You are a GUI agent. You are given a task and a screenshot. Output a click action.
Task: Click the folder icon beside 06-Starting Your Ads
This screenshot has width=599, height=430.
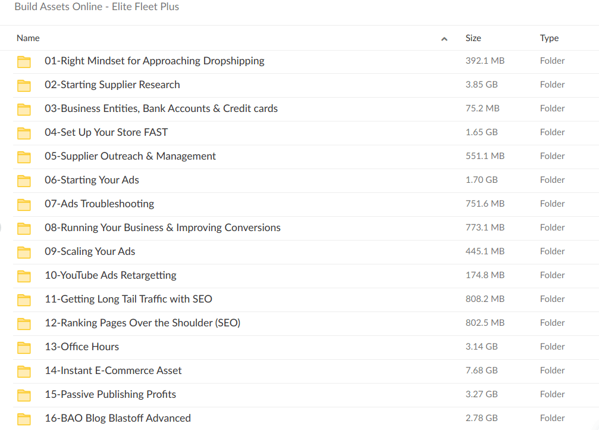[24, 180]
